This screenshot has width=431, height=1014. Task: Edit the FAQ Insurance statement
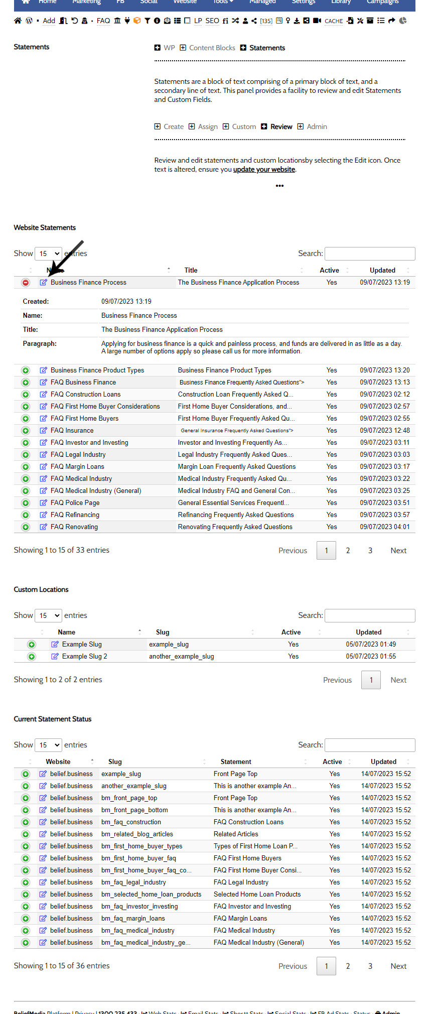pyautogui.click(x=44, y=430)
